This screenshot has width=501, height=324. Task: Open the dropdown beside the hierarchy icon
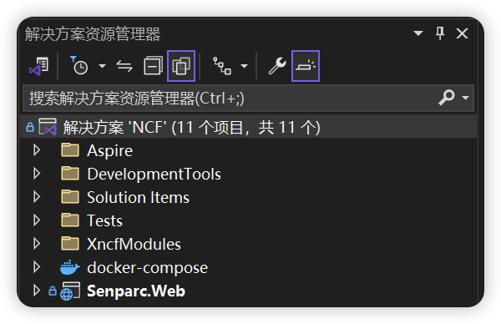point(244,66)
